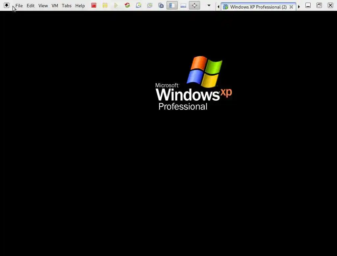Toggle full screen mode icon
Screen dimensions: 337x256
coord(194,5)
